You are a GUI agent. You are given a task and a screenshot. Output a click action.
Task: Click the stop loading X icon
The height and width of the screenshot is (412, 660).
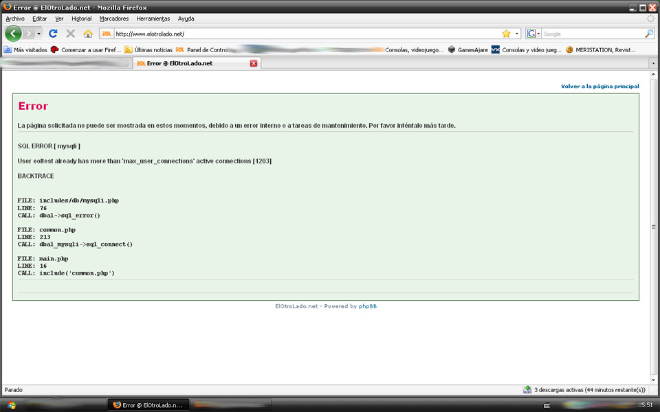coord(71,34)
